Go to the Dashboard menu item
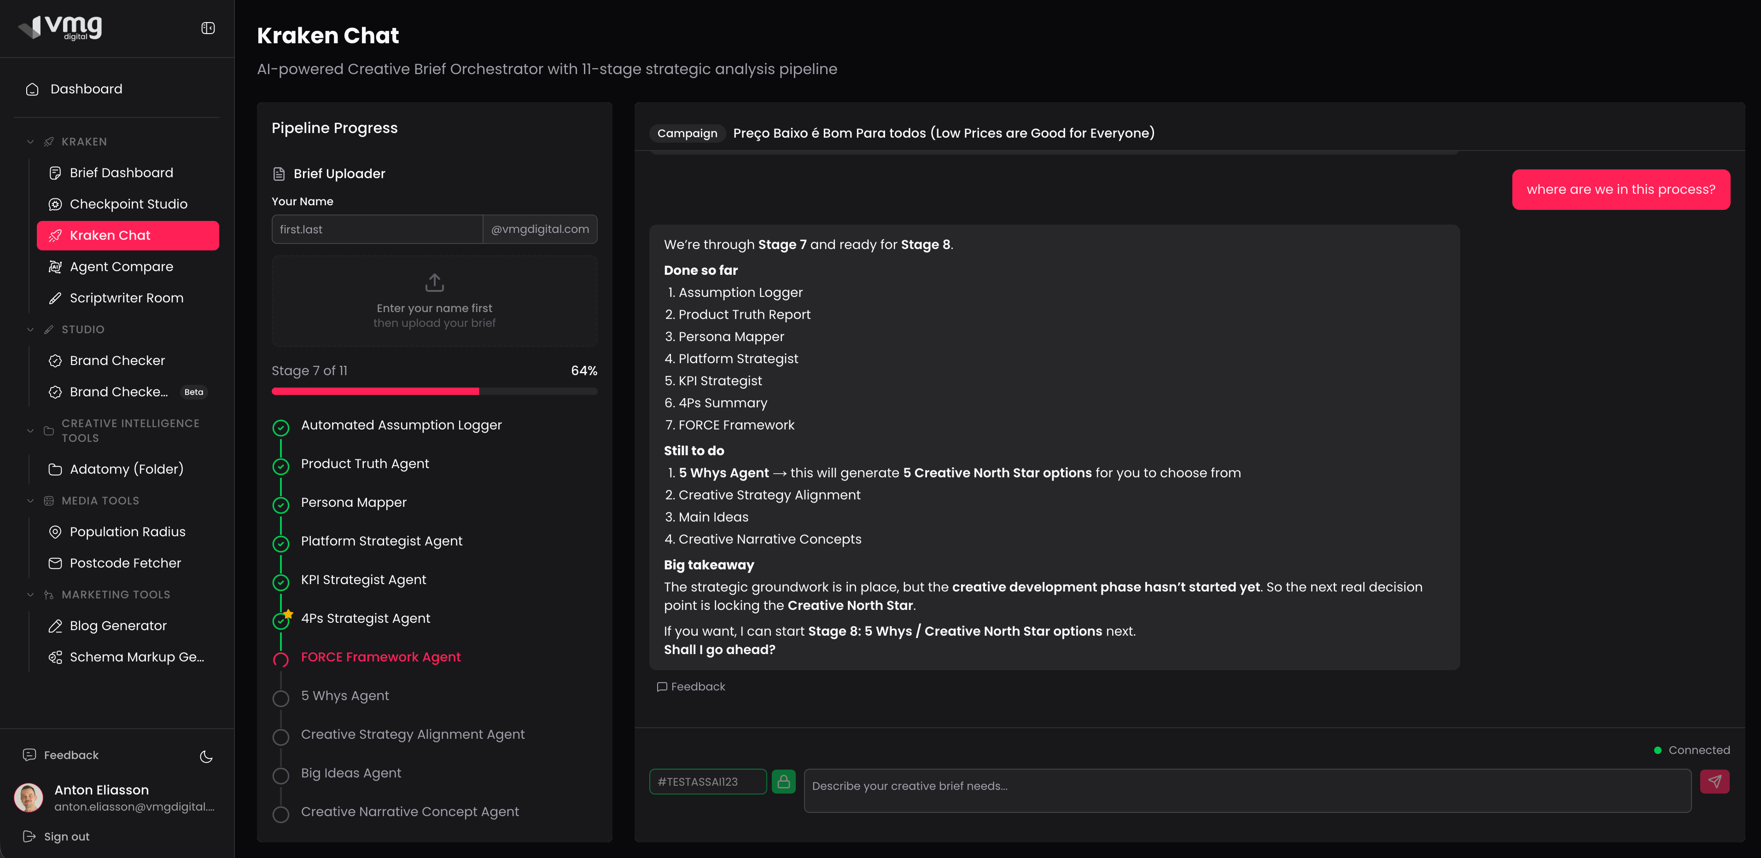 click(86, 89)
